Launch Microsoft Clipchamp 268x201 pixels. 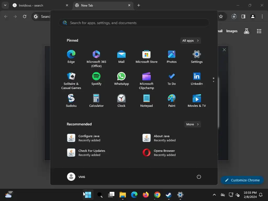[147, 81]
